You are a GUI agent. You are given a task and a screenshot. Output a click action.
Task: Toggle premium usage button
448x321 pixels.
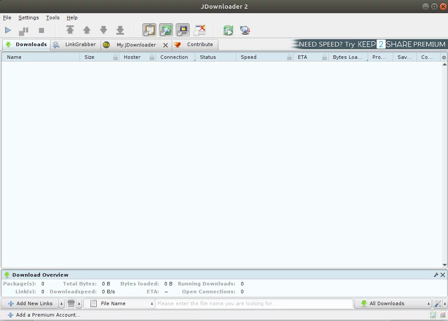183,30
